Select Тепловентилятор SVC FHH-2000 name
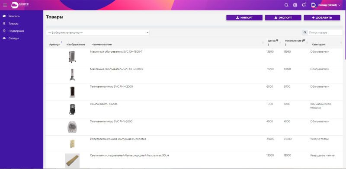This screenshot has height=169, width=346. [112, 87]
